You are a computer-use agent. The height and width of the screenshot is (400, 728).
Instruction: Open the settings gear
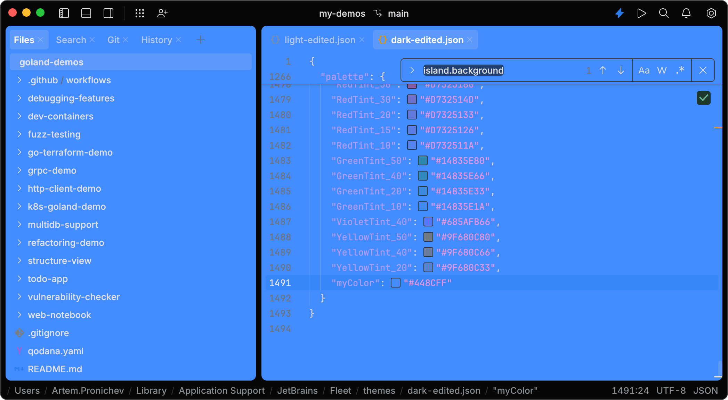pos(711,13)
